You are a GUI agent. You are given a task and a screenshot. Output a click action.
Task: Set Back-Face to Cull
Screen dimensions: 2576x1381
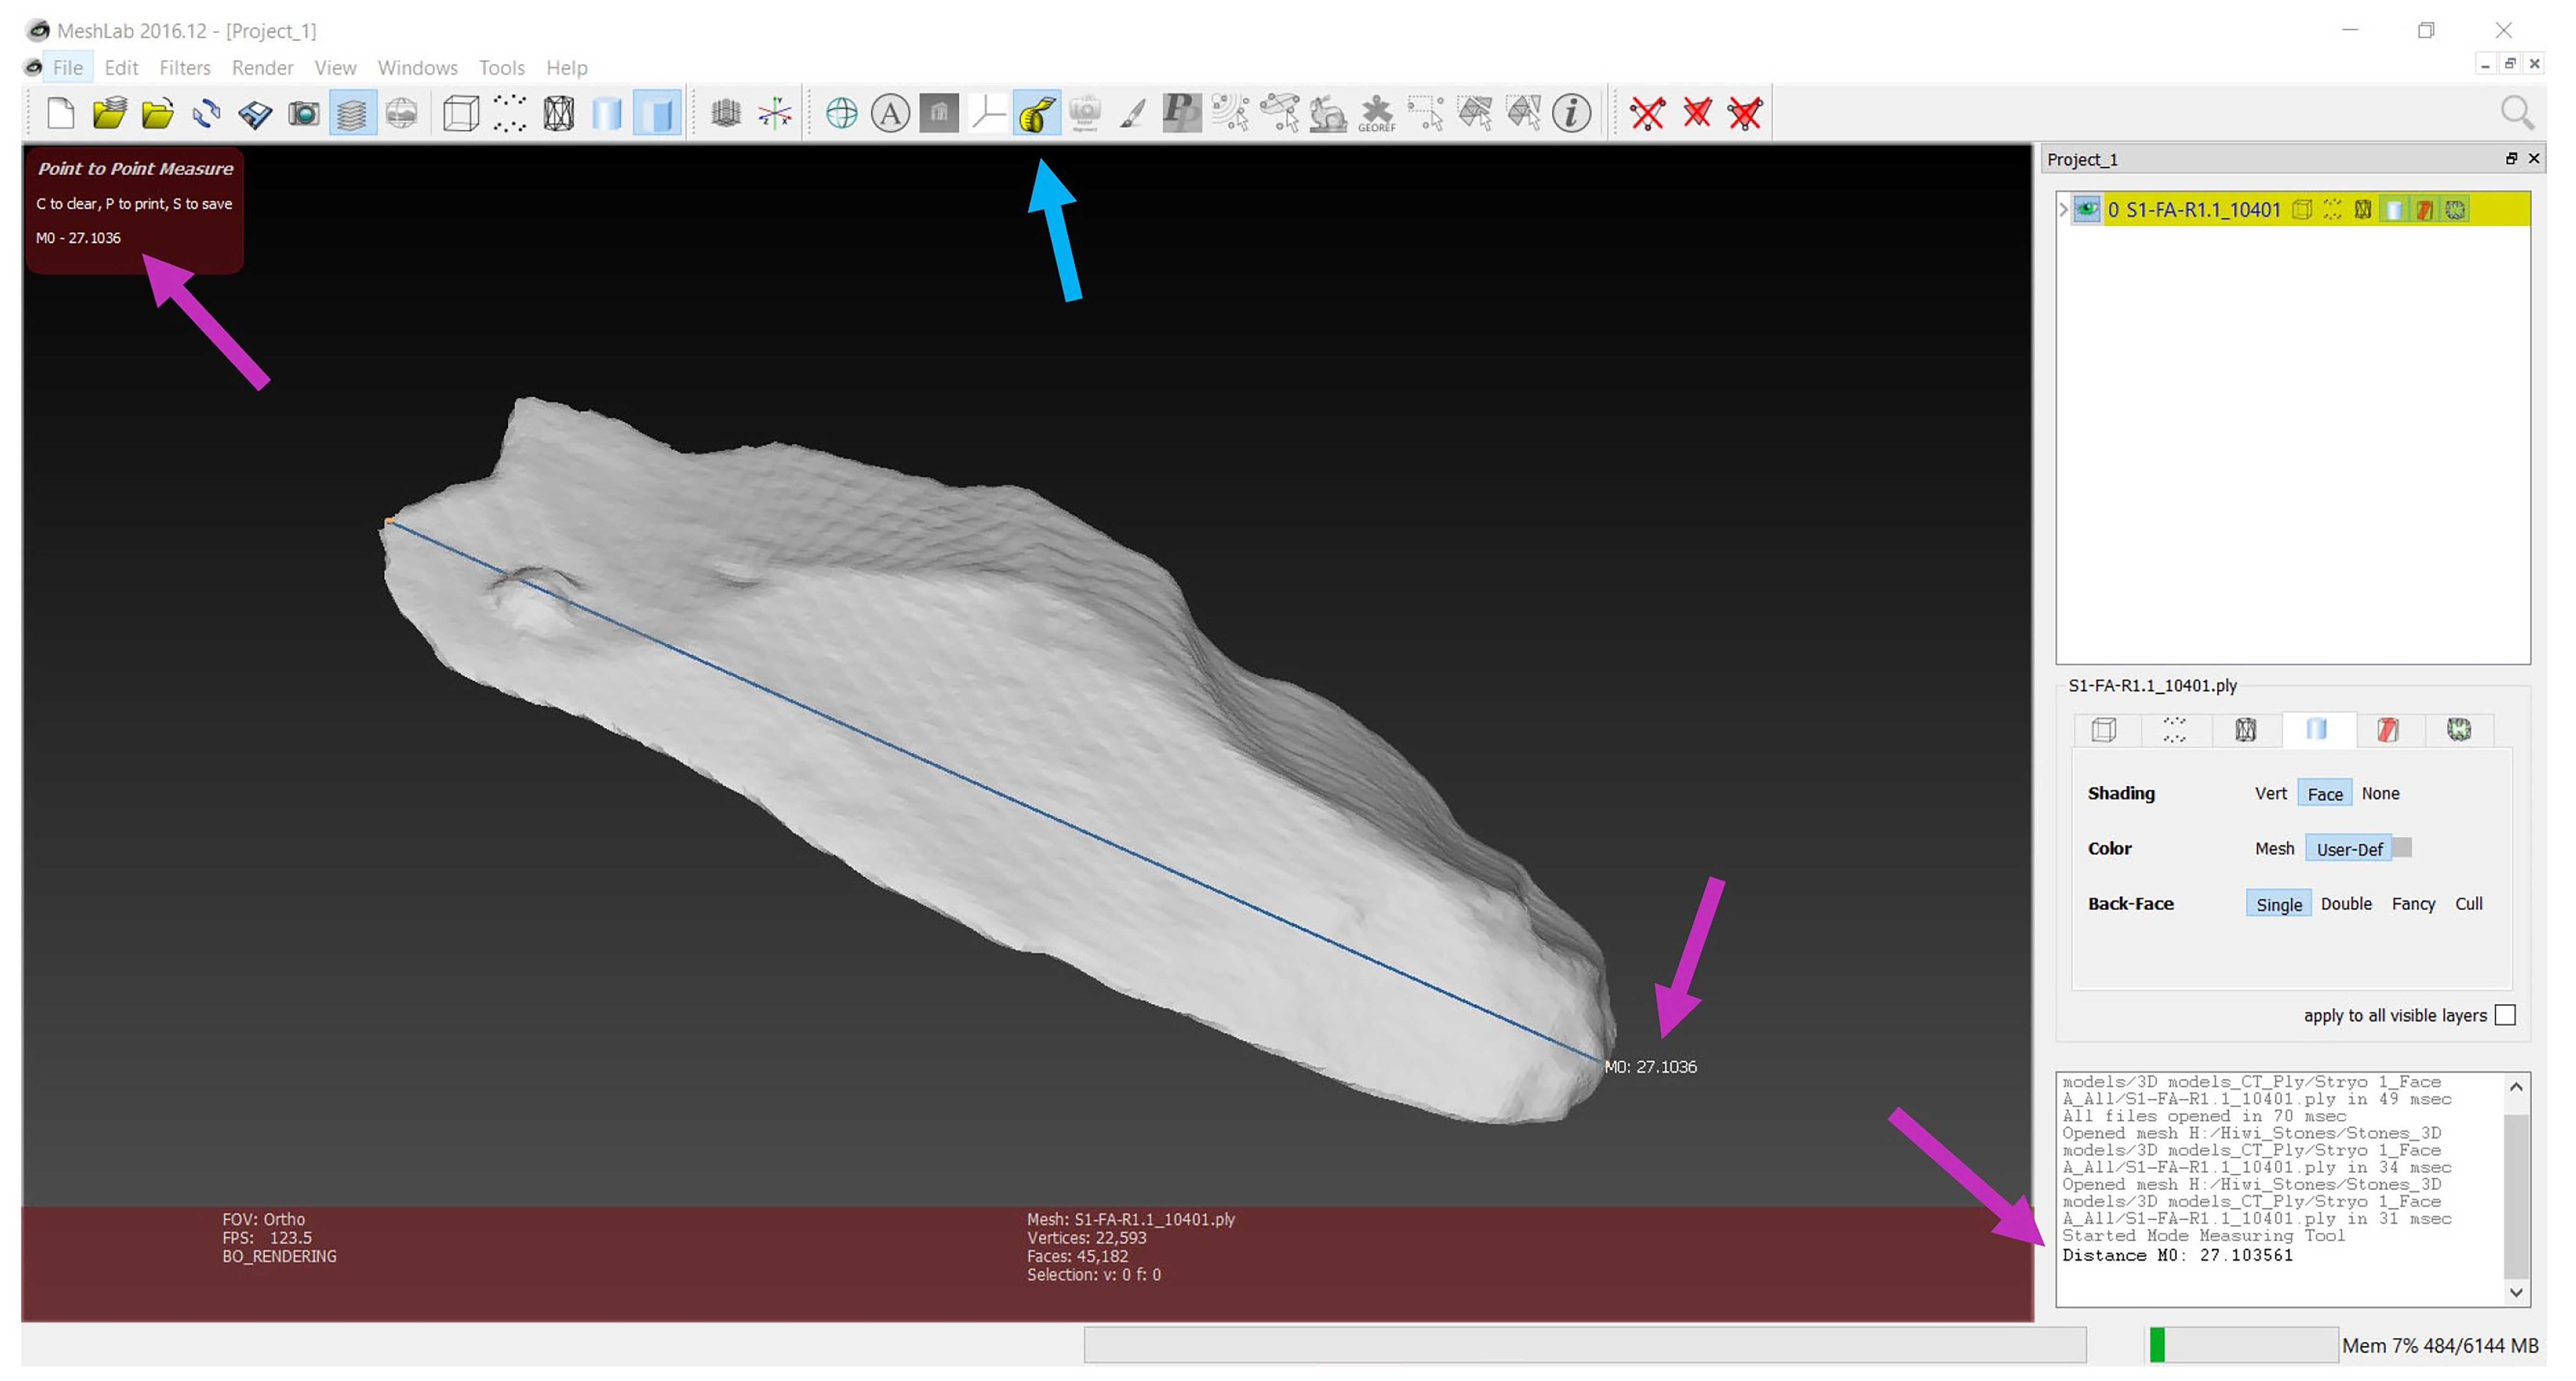coord(2468,903)
